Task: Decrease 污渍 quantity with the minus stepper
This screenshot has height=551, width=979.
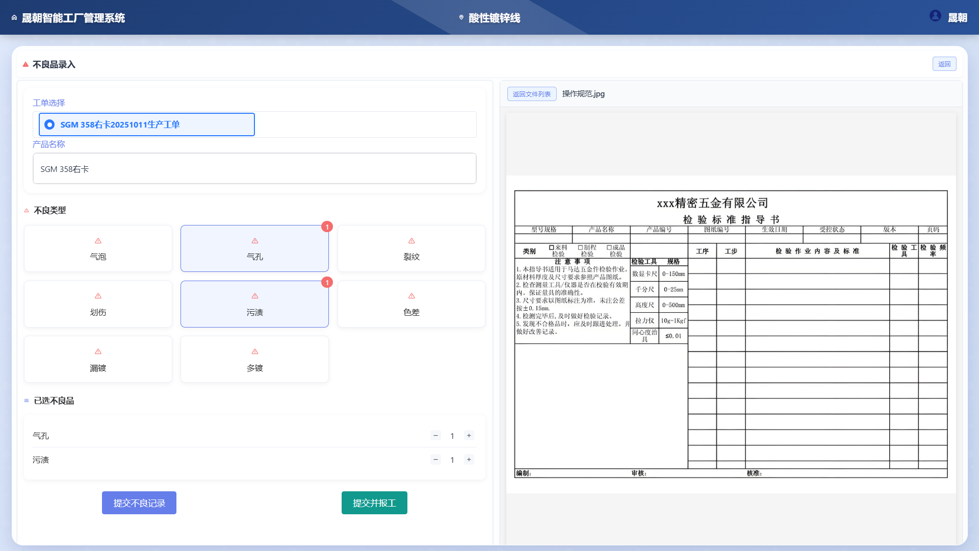Action: click(x=435, y=459)
